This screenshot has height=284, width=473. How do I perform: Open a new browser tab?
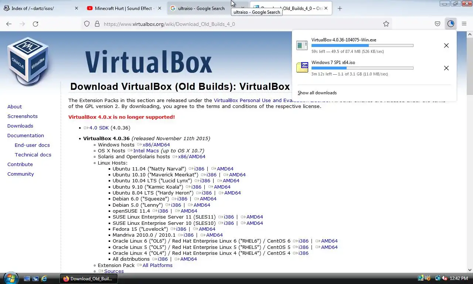pyautogui.click(x=340, y=8)
